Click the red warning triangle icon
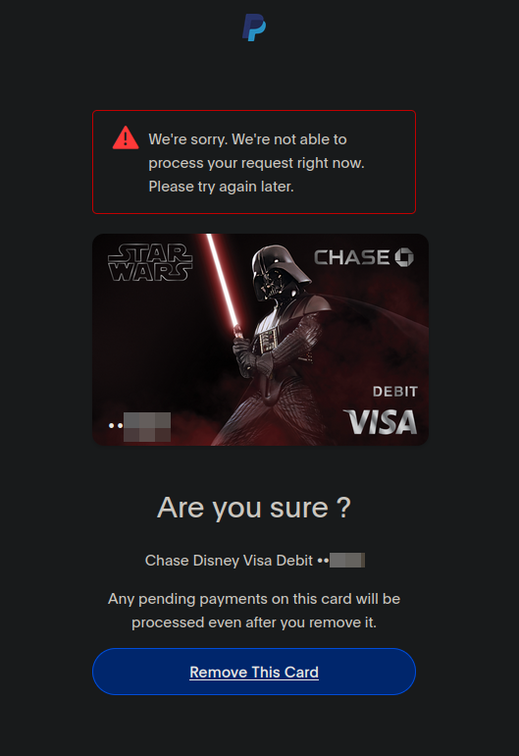519x756 pixels. [x=126, y=137]
